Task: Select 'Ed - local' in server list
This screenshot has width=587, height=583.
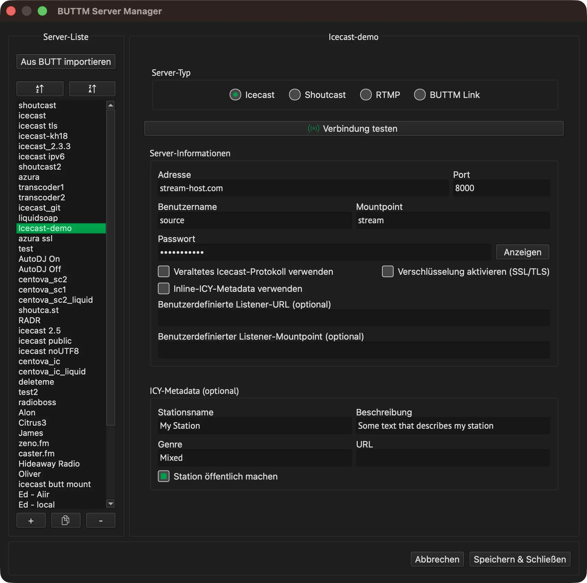Action: point(61,504)
